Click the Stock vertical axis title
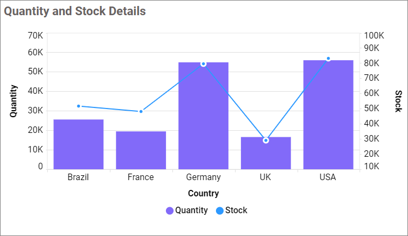 point(398,101)
